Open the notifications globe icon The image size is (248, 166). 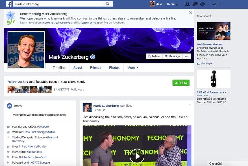click(202, 4)
